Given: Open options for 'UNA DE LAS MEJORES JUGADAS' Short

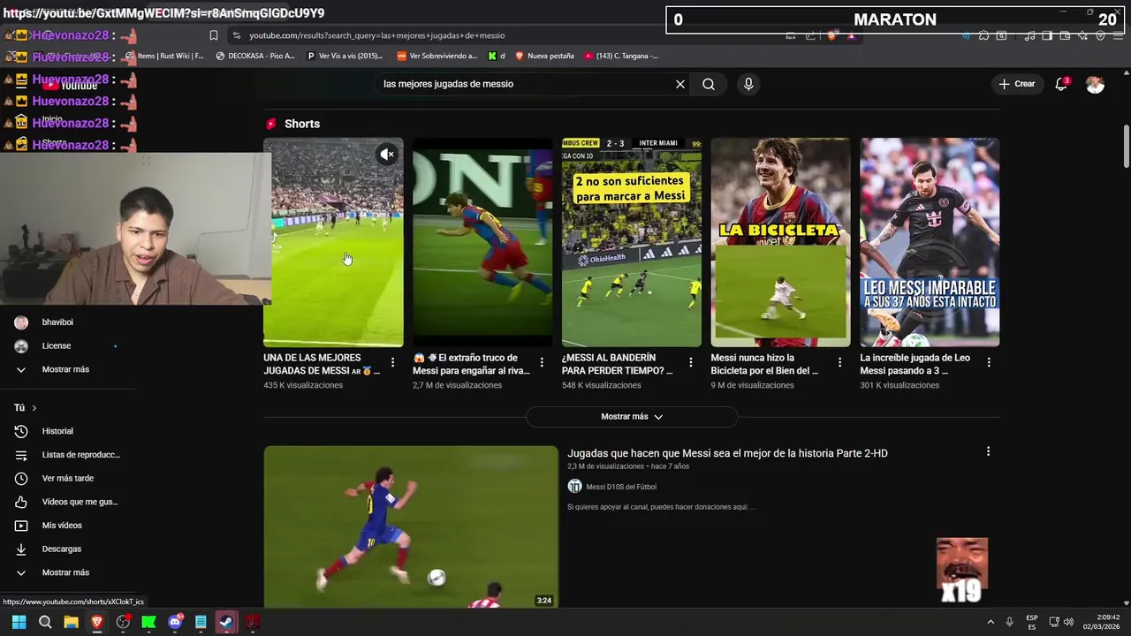Looking at the screenshot, I should 392,362.
